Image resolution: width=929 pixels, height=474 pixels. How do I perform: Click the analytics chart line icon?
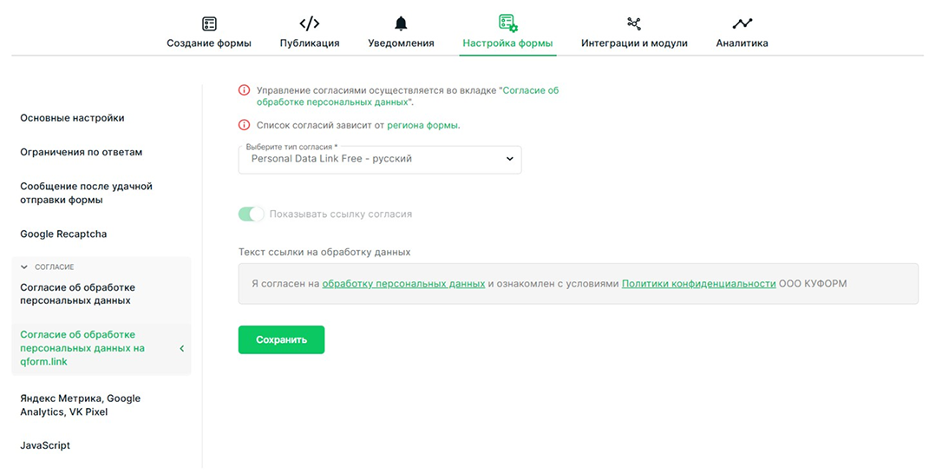coord(742,23)
